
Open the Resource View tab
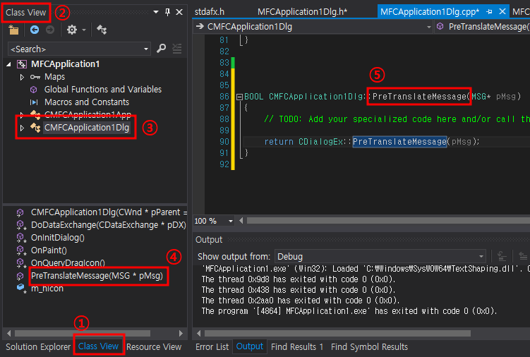click(x=154, y=347)
